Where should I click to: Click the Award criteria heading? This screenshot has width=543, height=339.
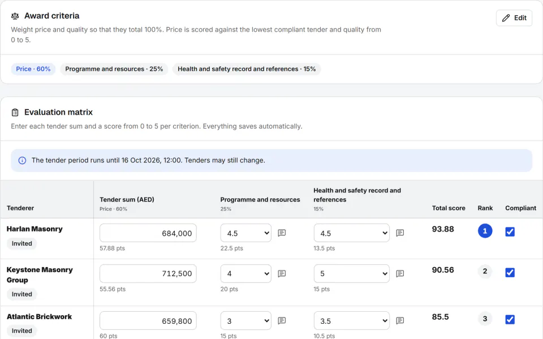pos(51,16)
